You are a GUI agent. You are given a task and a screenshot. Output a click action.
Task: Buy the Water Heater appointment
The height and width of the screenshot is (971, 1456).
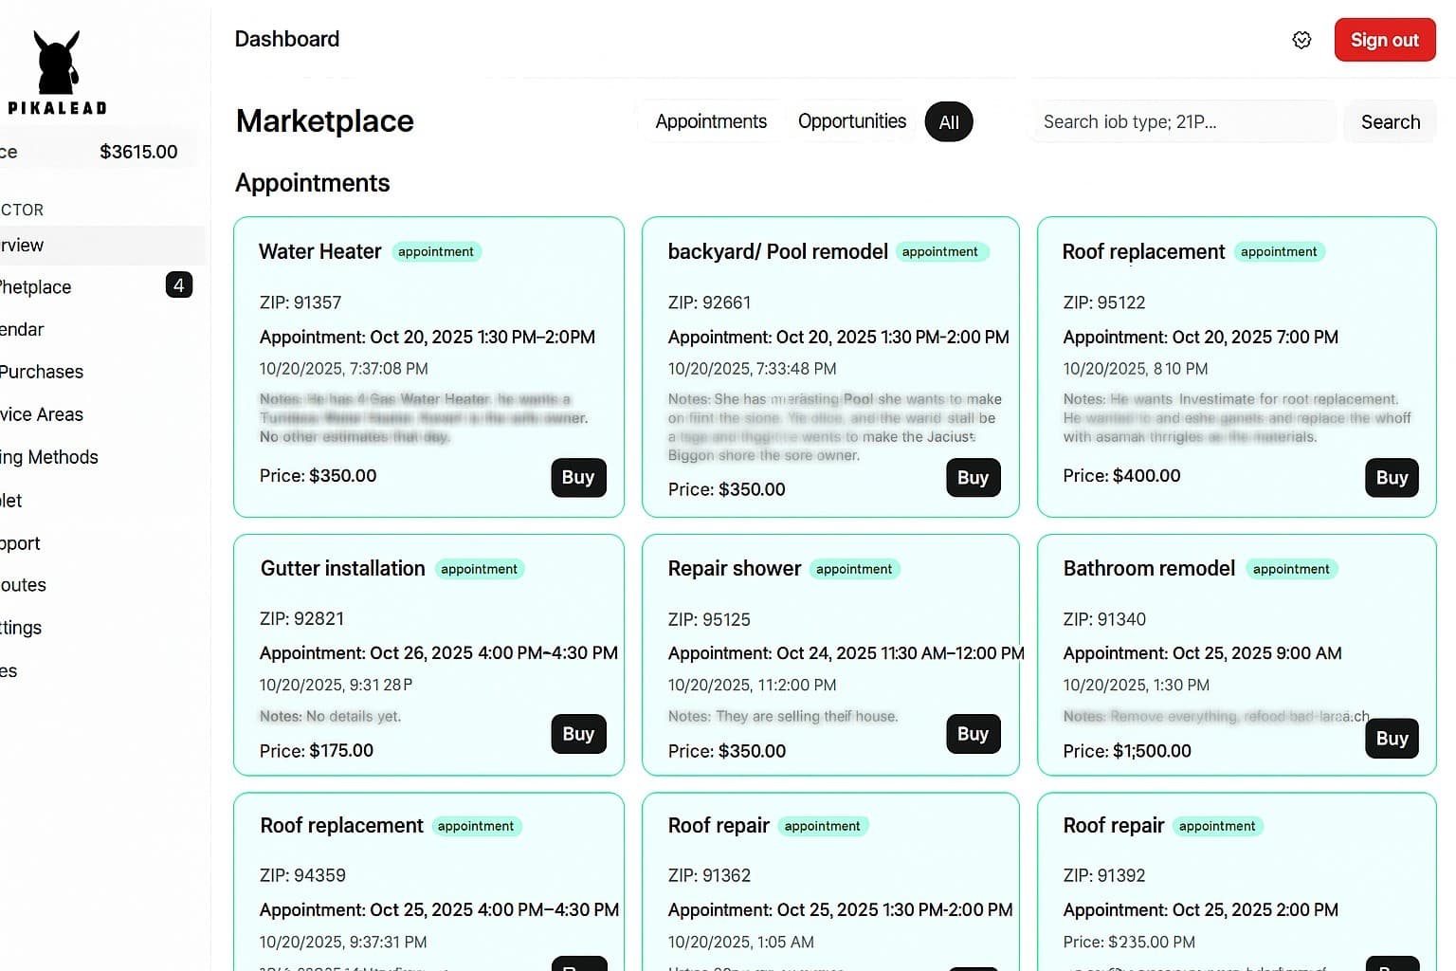tap(578, 478)
